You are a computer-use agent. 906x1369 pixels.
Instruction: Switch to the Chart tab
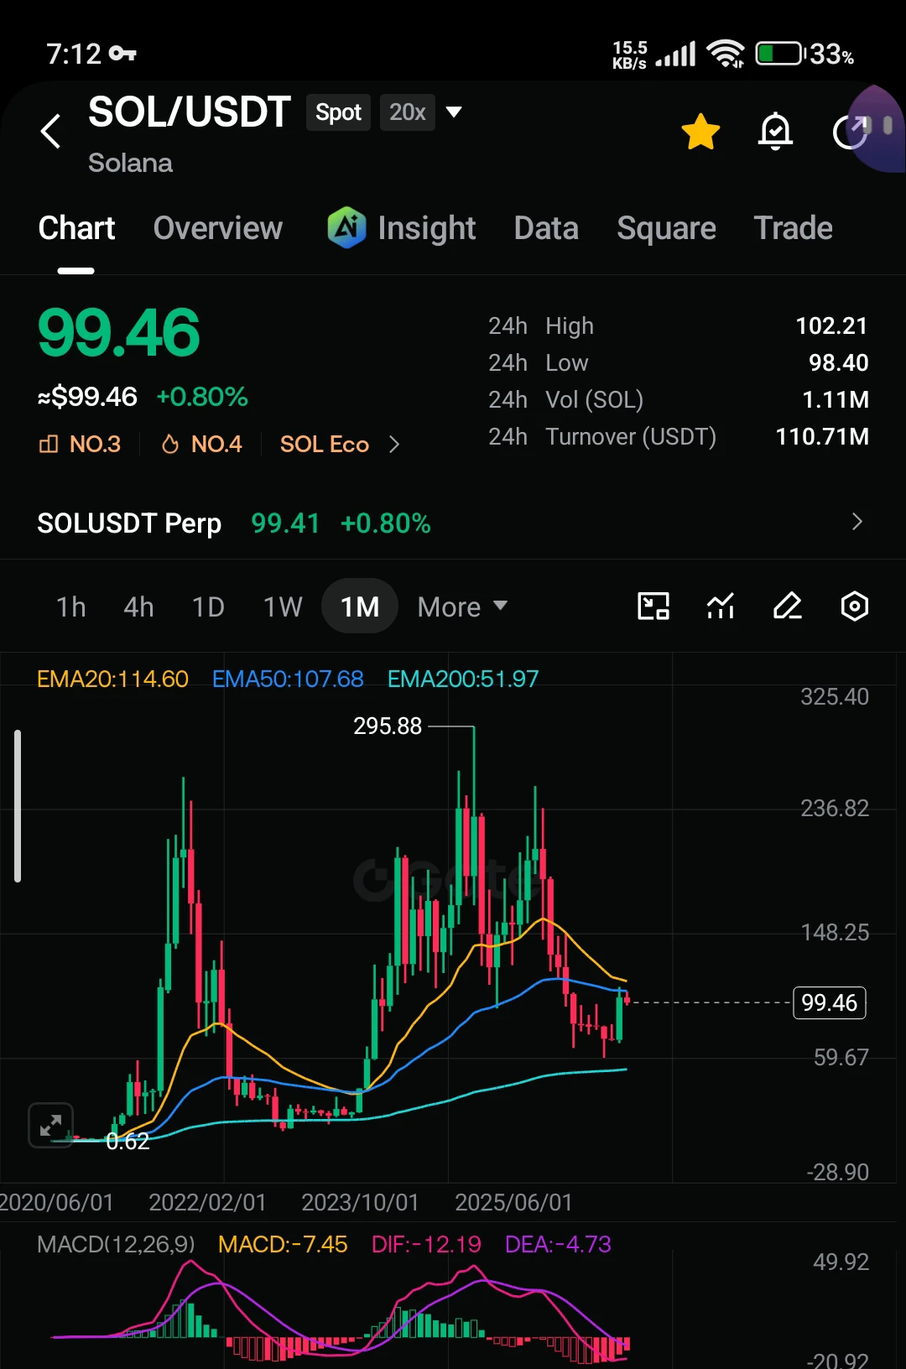tap(76, 228)
